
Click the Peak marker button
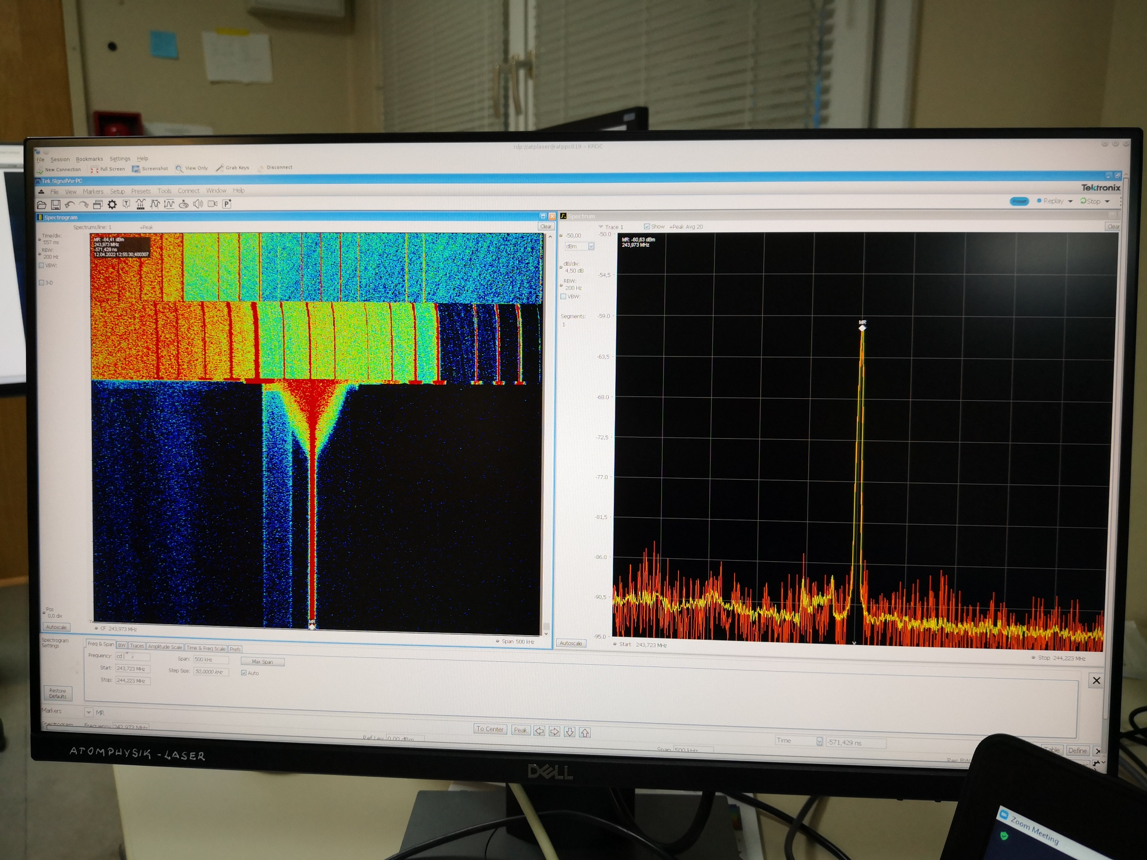520,730
